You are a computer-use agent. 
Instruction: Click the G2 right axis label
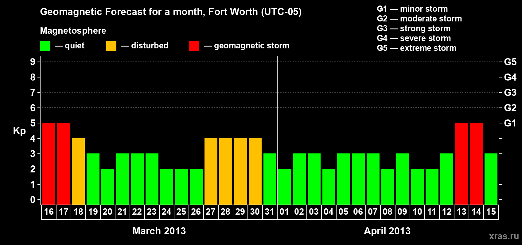tap(510, 108)
